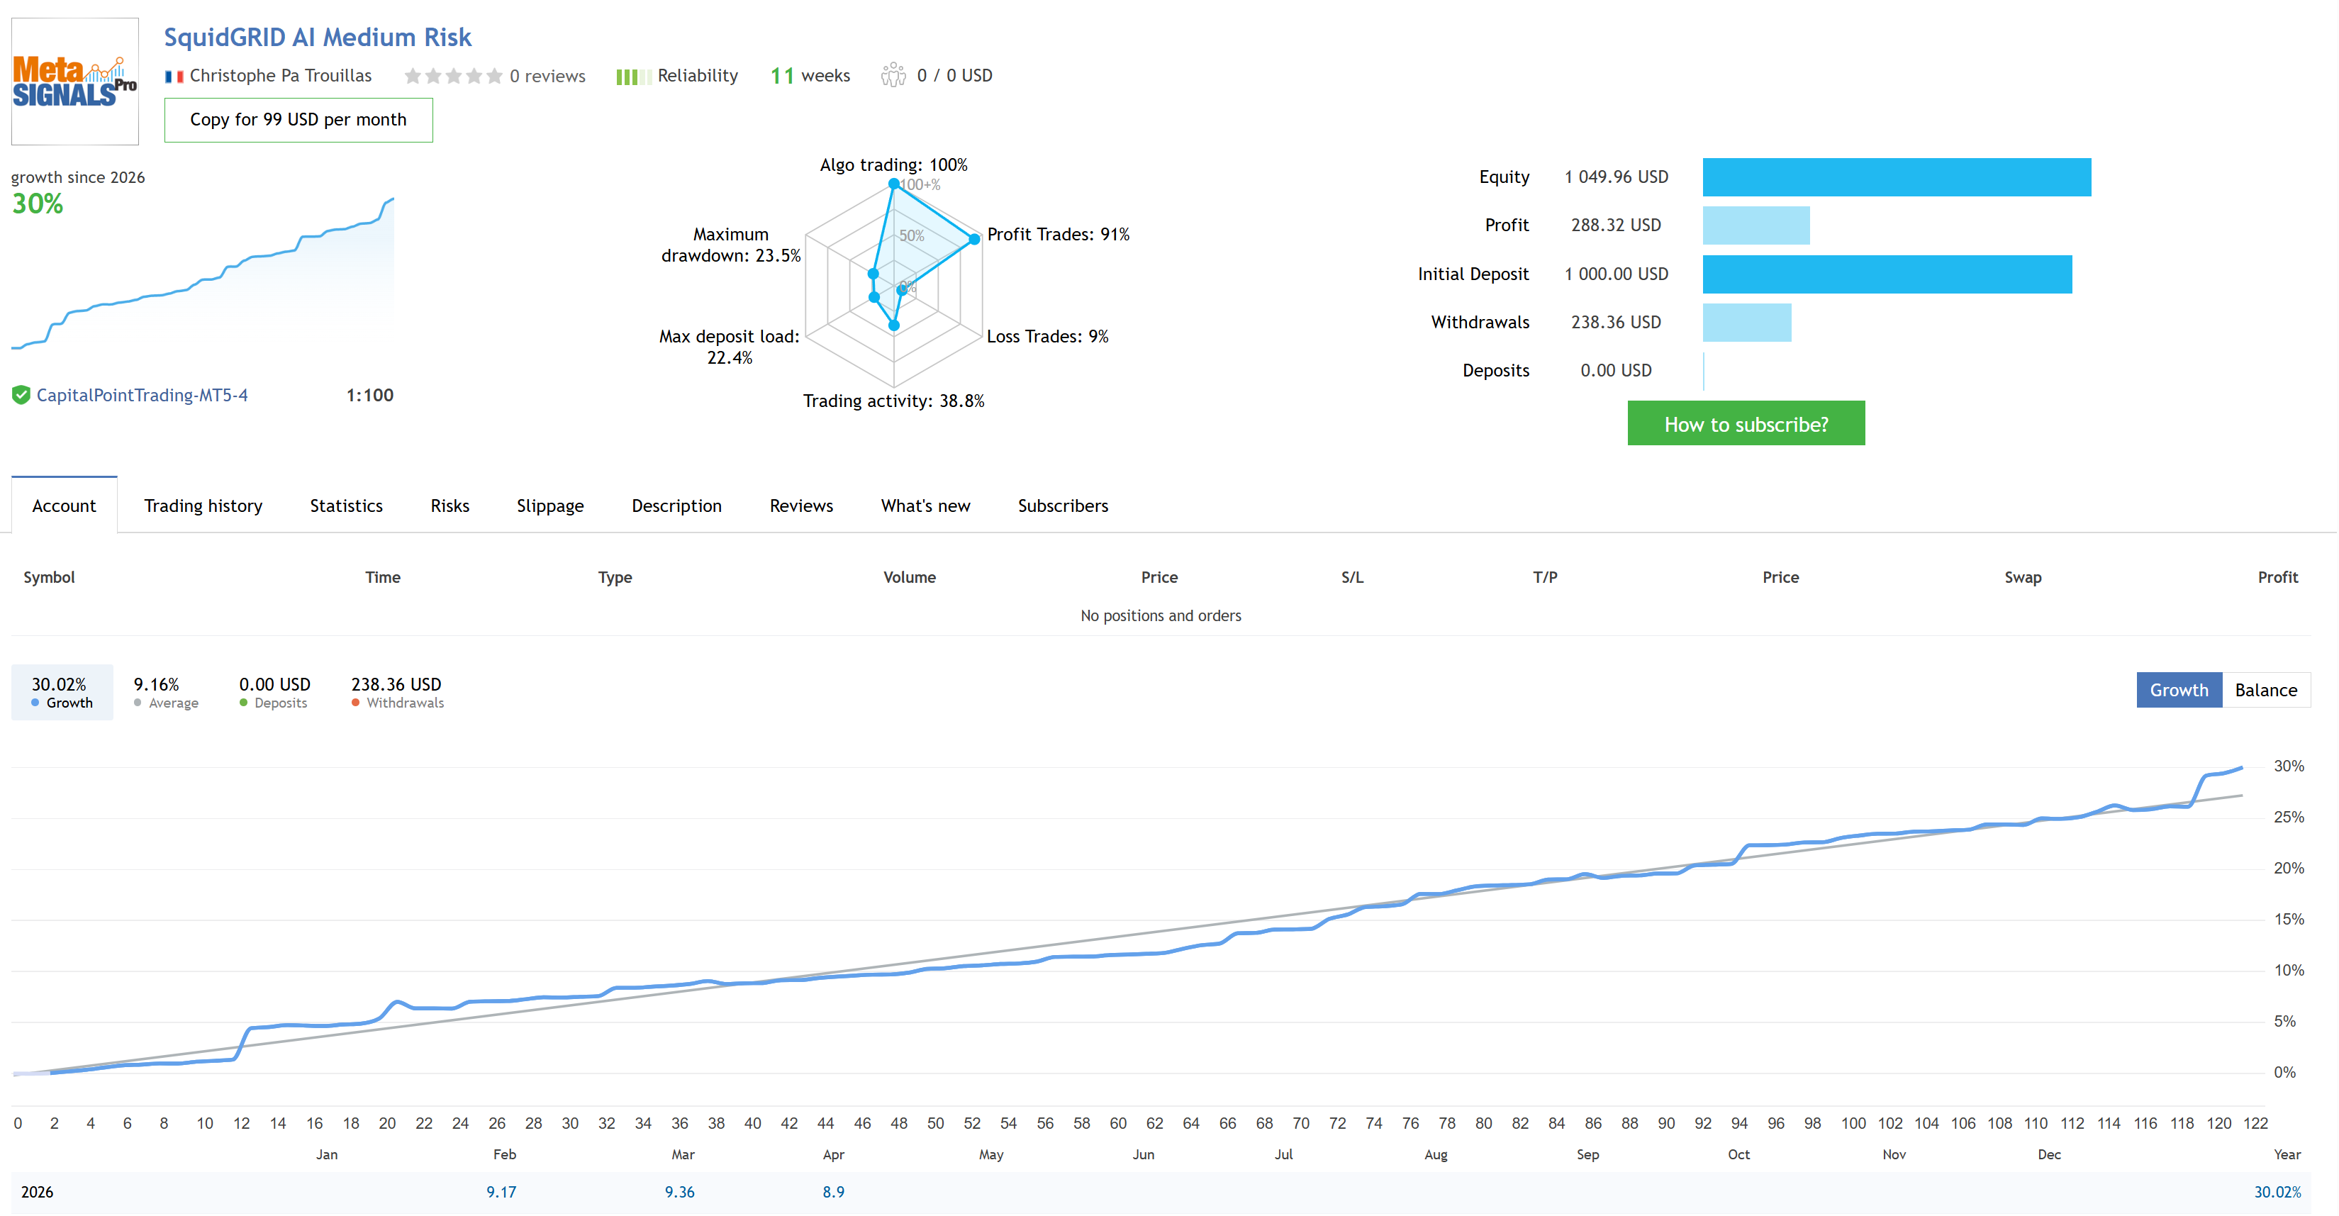
Task: Toggle the Withdrawals series legend
Action: [x=397, y=693]
